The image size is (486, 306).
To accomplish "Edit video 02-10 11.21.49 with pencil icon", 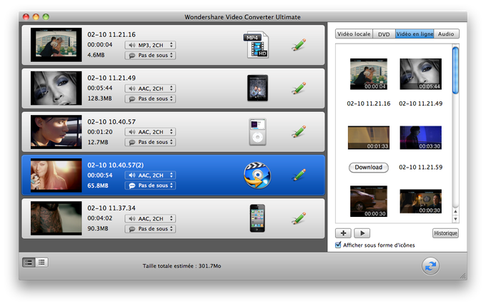I will tap(299, 88).
